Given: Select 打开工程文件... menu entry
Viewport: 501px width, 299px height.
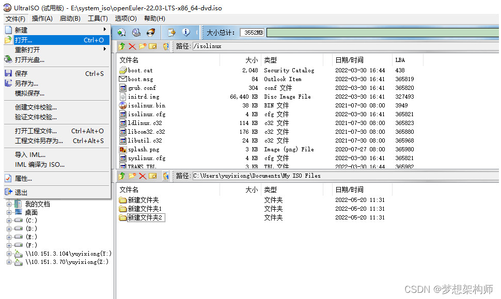Looking at the screenshot, I should click(57, 131).
